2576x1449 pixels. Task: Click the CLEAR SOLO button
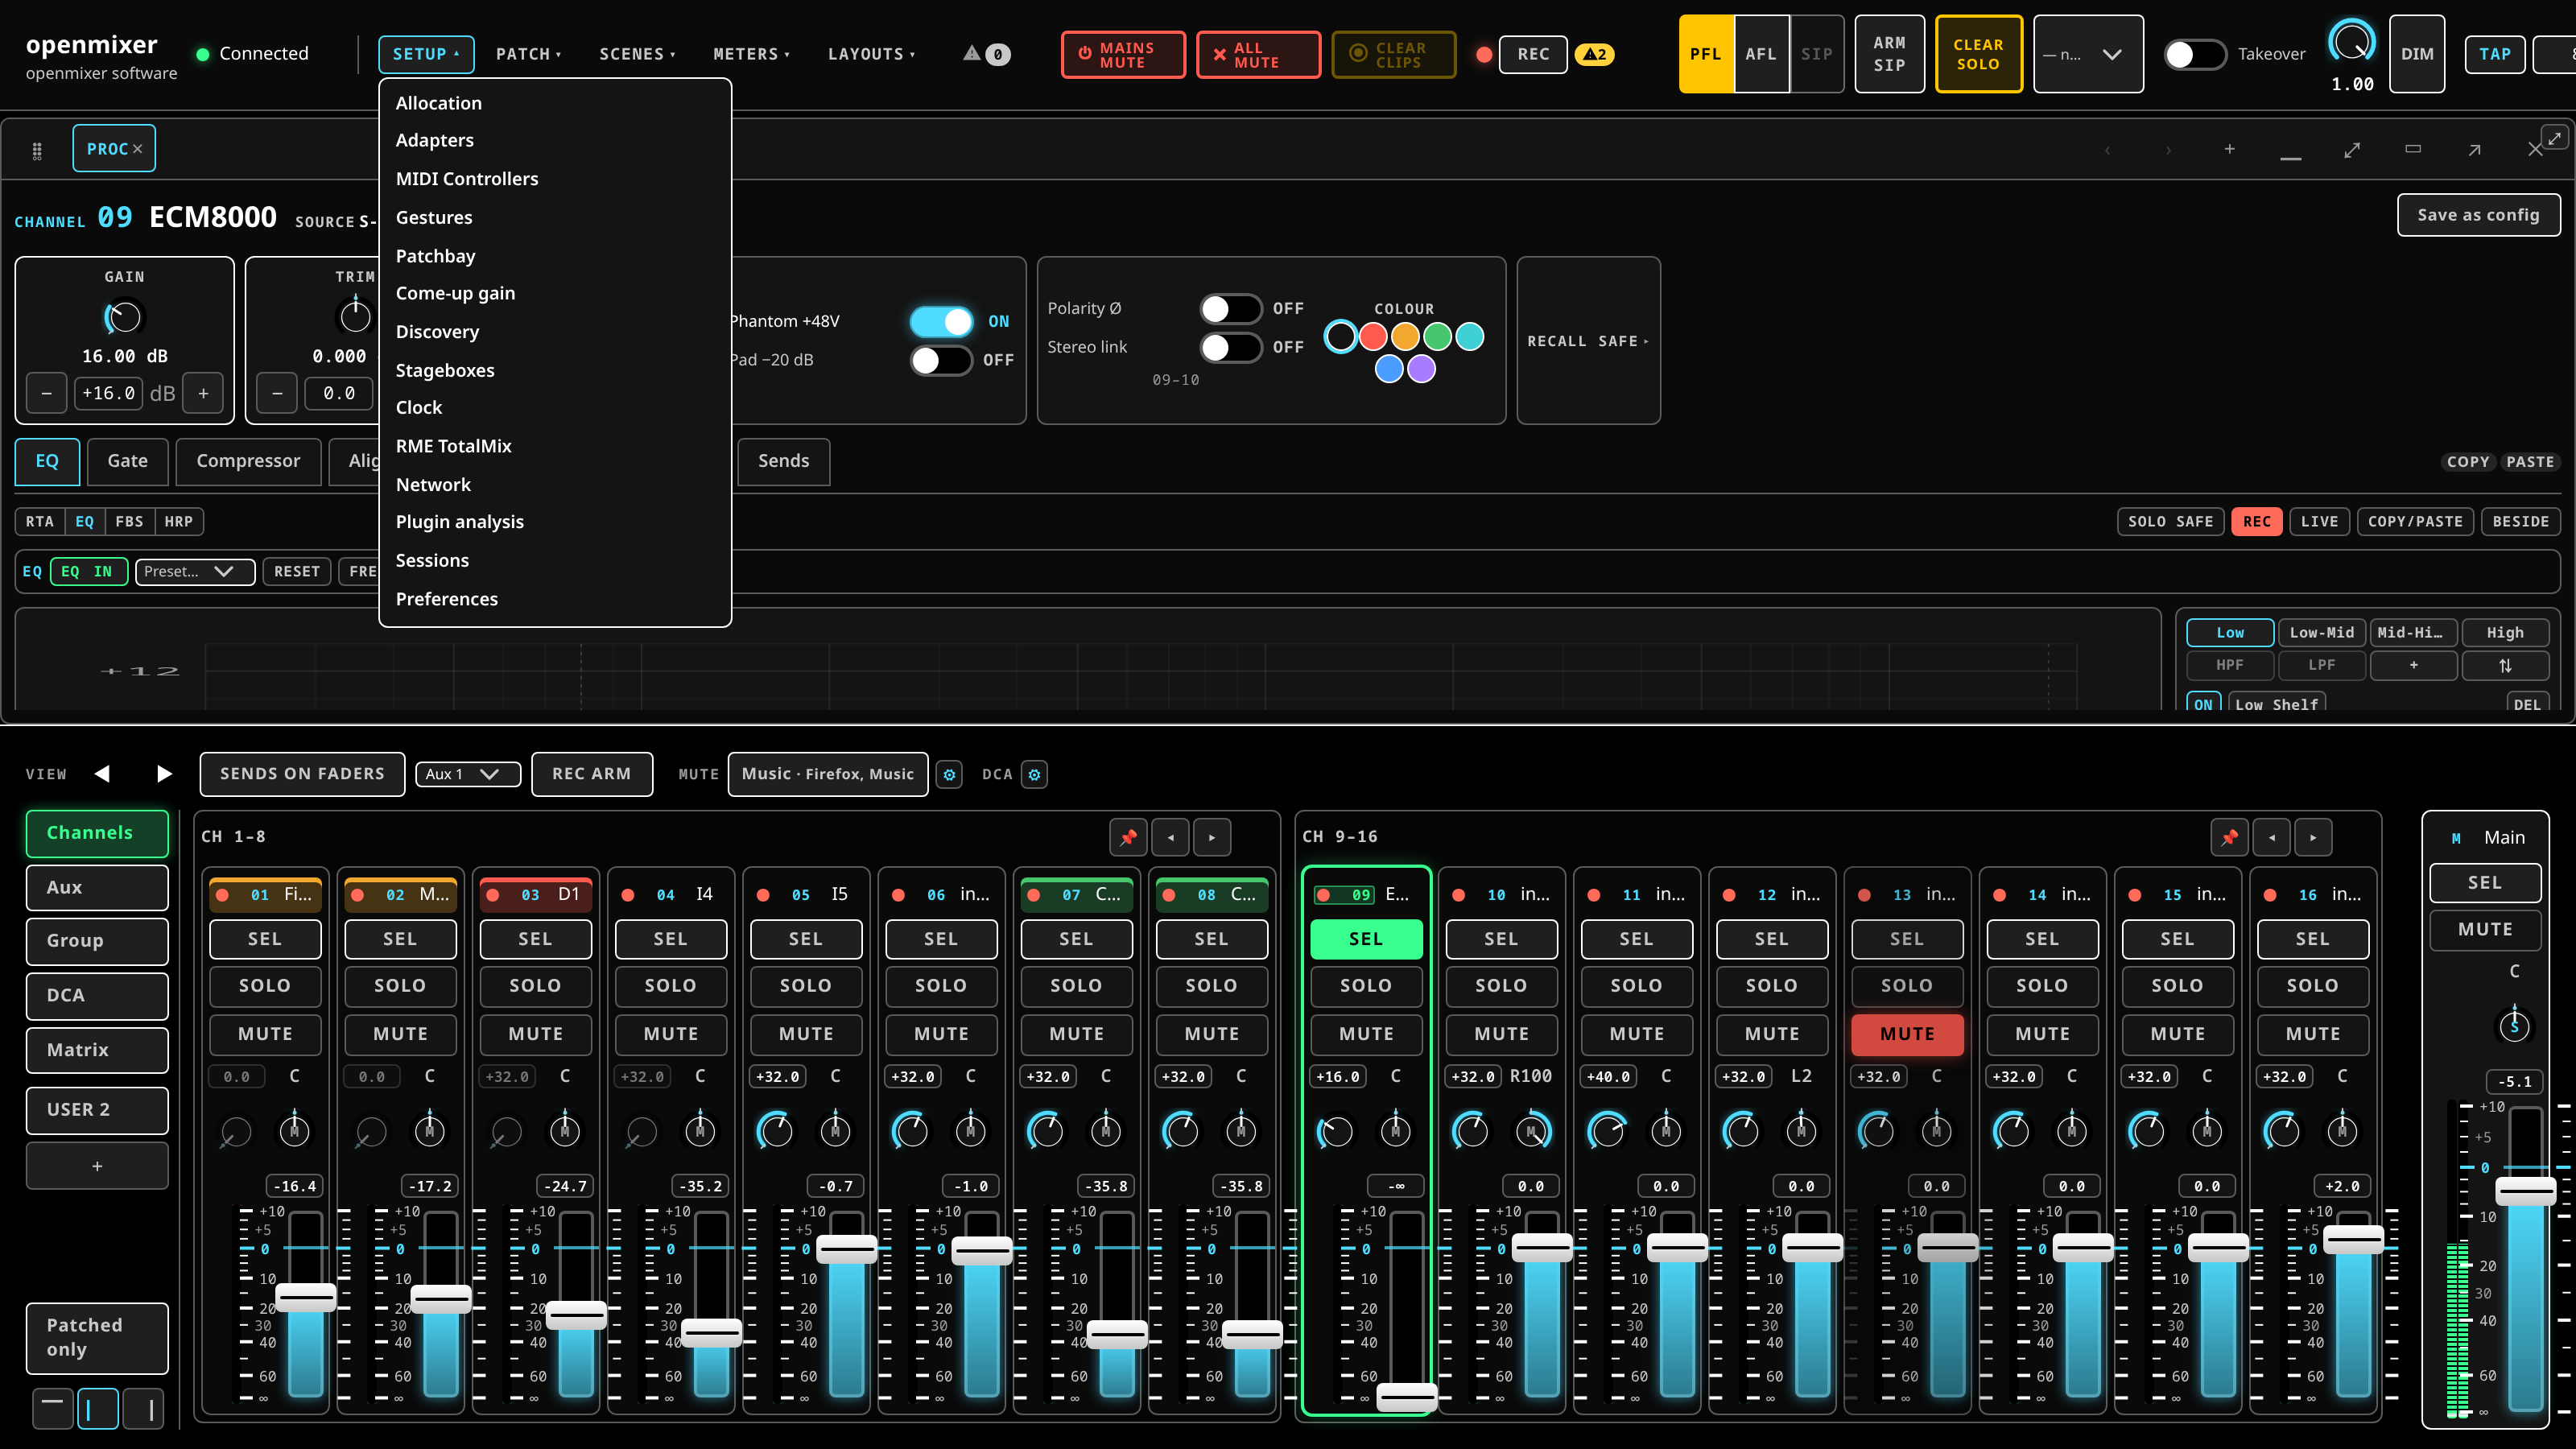pos(1978,54)
